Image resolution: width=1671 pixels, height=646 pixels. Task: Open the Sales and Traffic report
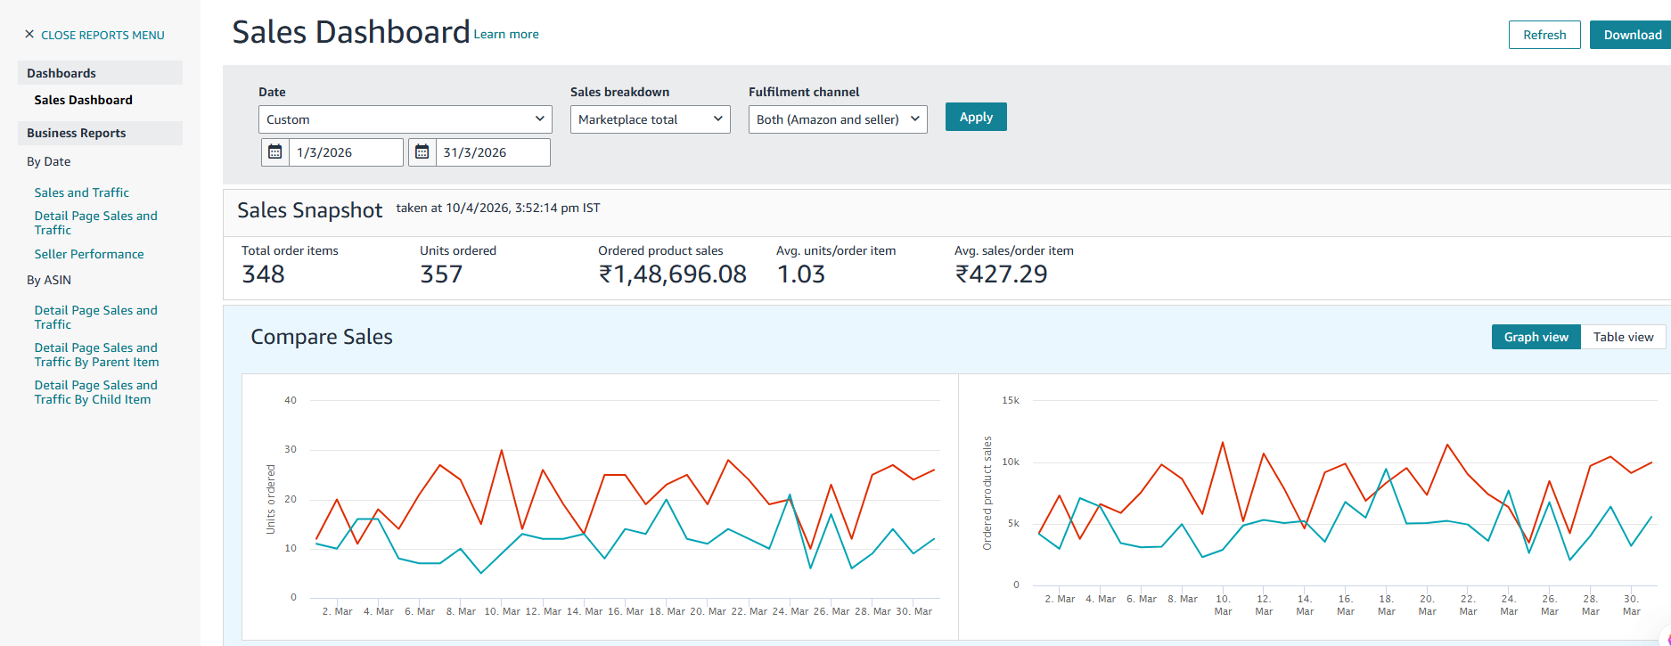(81, 192)
